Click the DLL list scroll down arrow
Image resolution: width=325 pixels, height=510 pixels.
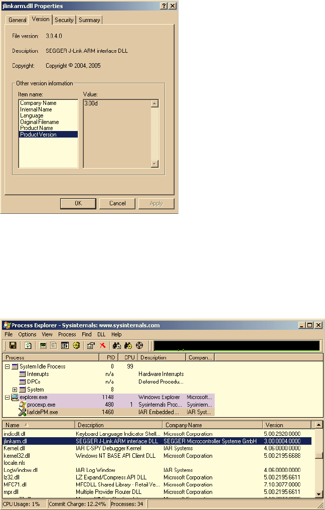coord(319,494)
